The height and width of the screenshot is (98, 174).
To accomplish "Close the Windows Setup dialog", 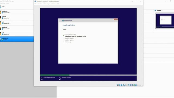I will tap(116, 19).
